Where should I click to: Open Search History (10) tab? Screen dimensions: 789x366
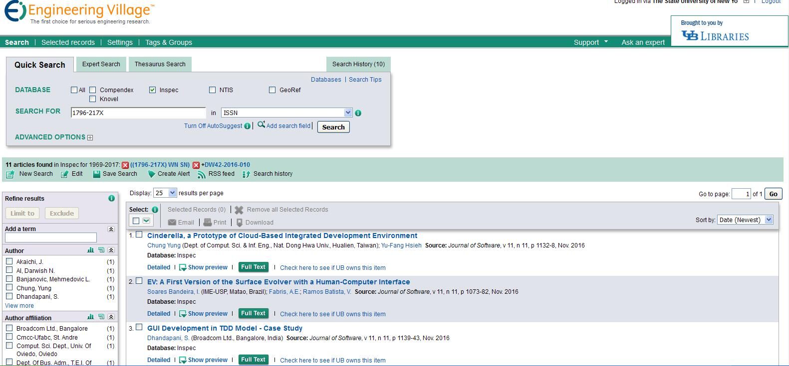coord(358,64)
